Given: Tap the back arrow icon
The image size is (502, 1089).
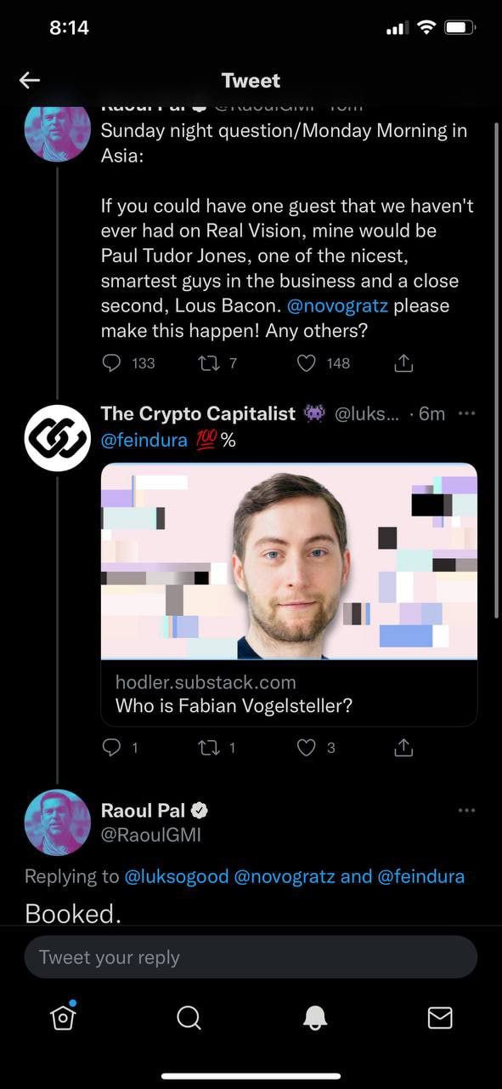Looking at the screenshot, I should 30,80.
